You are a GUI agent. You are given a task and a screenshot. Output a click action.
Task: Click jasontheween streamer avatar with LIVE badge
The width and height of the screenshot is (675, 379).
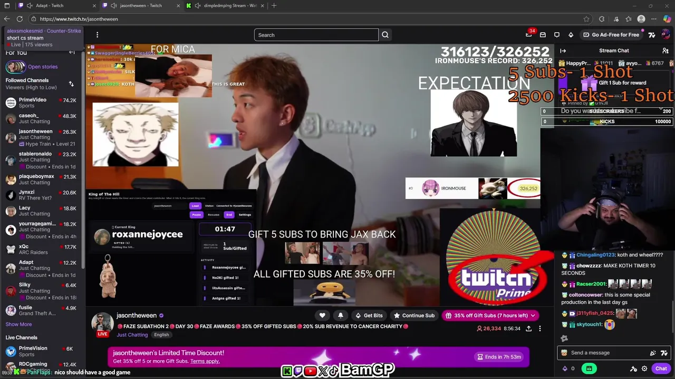pos(103,324)
